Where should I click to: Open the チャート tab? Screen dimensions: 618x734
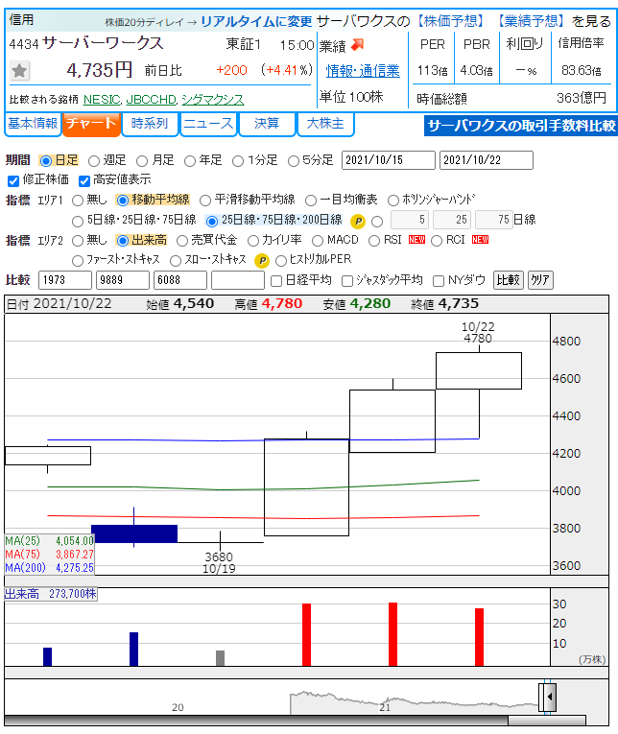tap(91, 124)
